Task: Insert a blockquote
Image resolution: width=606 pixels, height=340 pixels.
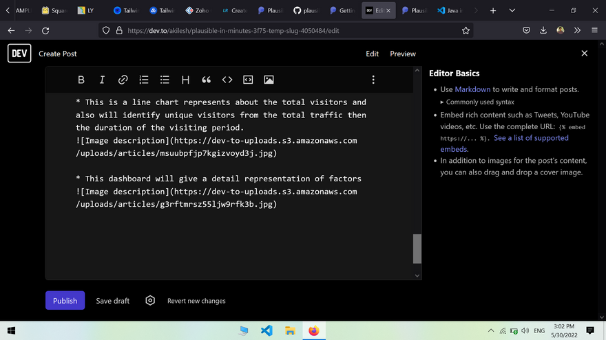Action: [206, 80]
